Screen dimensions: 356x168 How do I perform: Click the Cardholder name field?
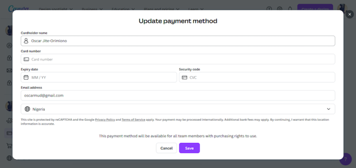click(x=178, y=41)
